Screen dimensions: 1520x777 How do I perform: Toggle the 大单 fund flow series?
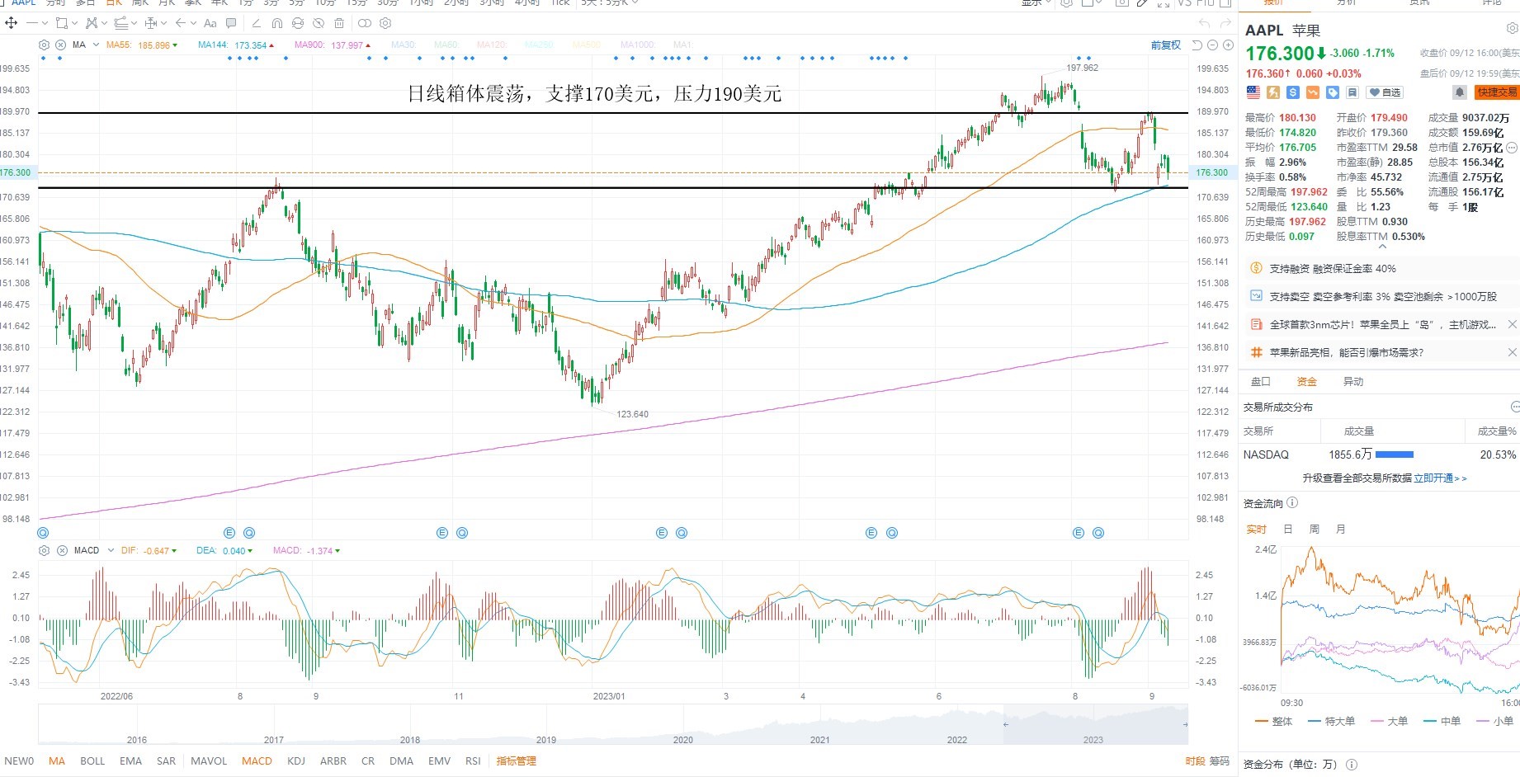coord(1389,721)
